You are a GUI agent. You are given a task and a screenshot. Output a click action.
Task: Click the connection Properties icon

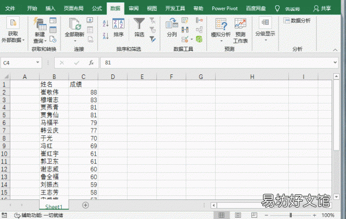pos(90,30)
